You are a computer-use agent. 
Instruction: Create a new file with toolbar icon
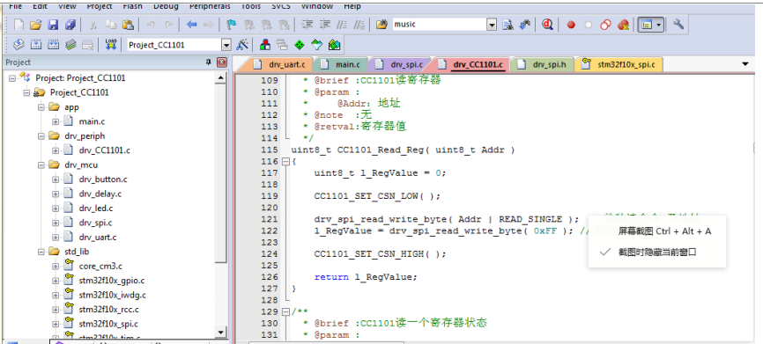(19, 25)
